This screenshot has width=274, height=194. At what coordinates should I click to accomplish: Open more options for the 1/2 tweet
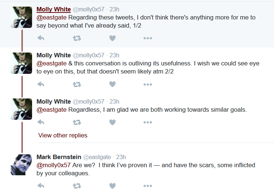(148, 38)
